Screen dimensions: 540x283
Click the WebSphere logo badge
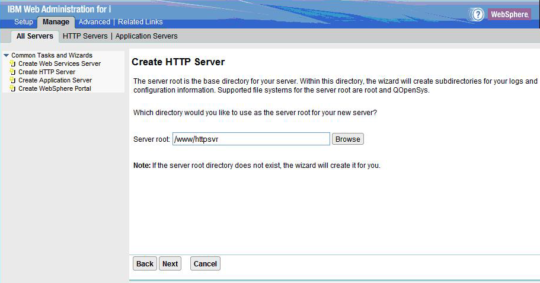coord(509,14)
